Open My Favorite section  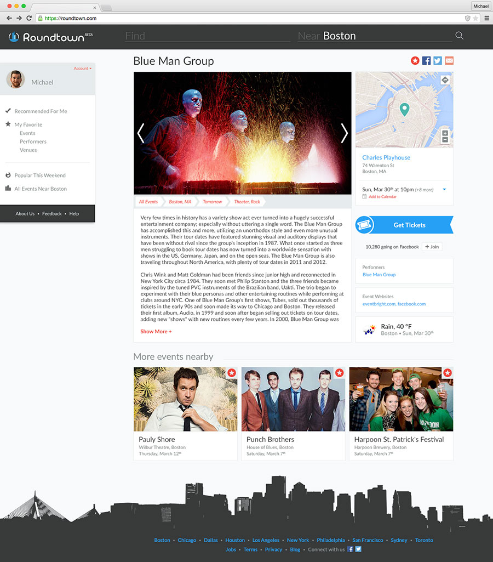(28, 124)
